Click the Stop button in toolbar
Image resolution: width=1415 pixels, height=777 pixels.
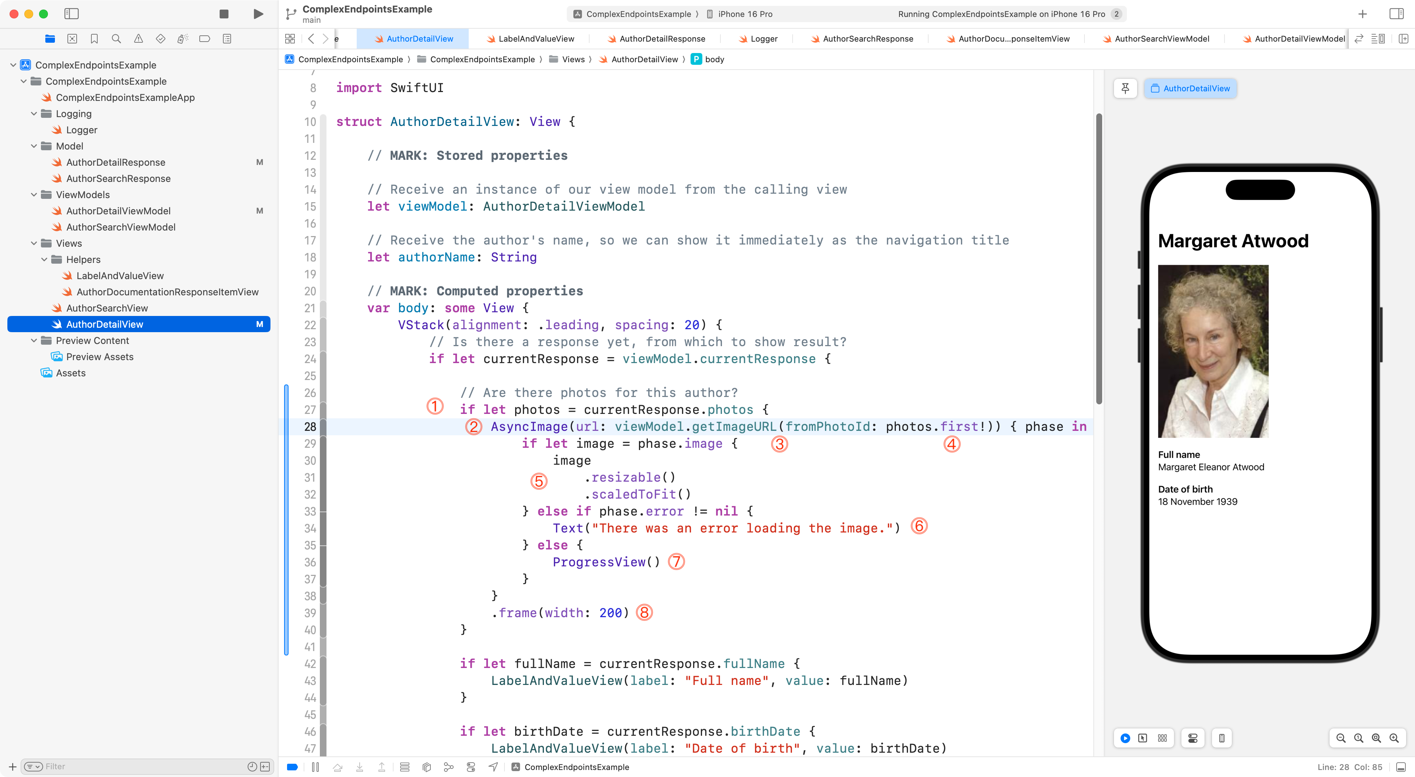(224, 14)
